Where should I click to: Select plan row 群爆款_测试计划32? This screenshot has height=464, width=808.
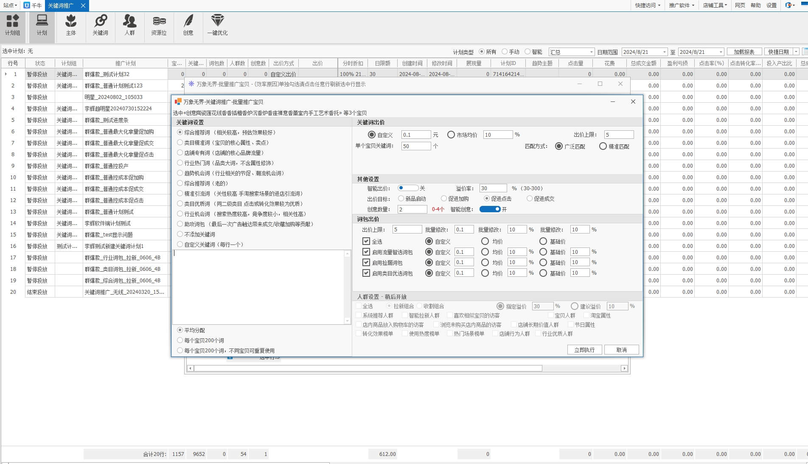click(x=126, y=74)
